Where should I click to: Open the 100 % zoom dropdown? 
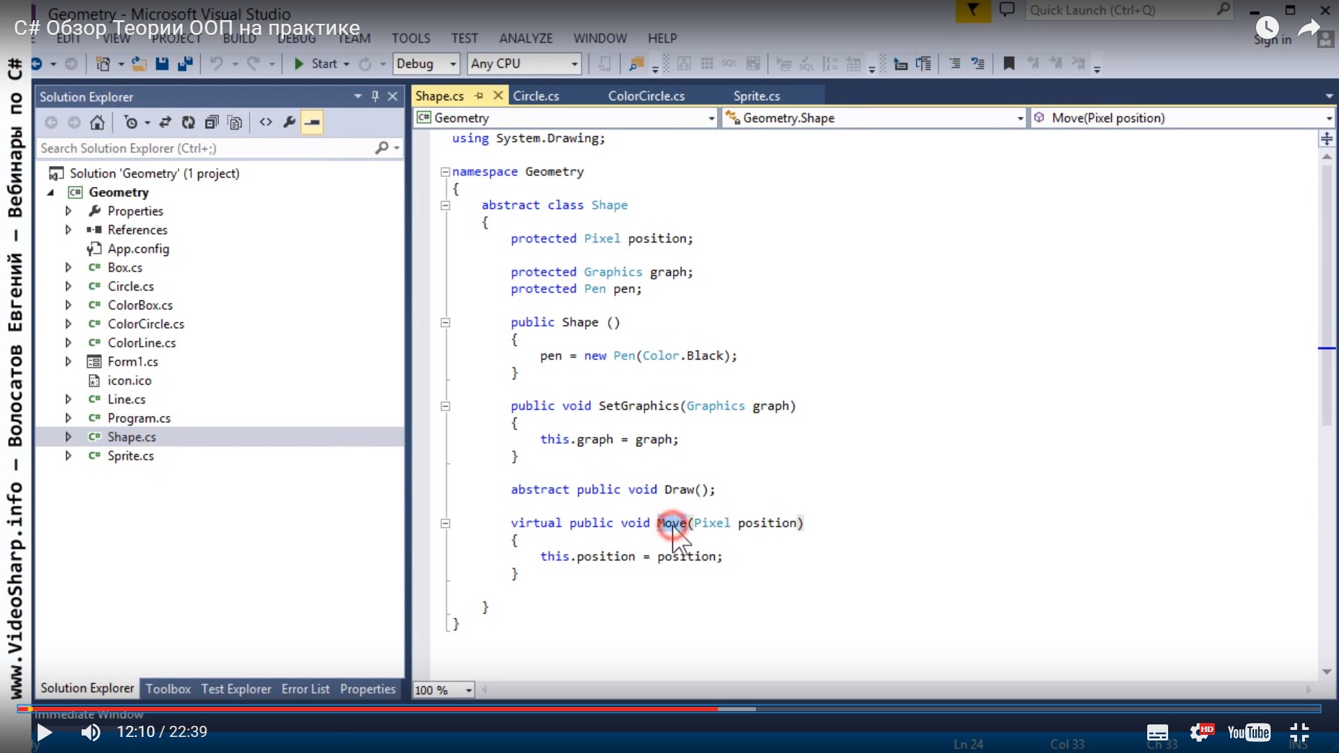[444, 690]
